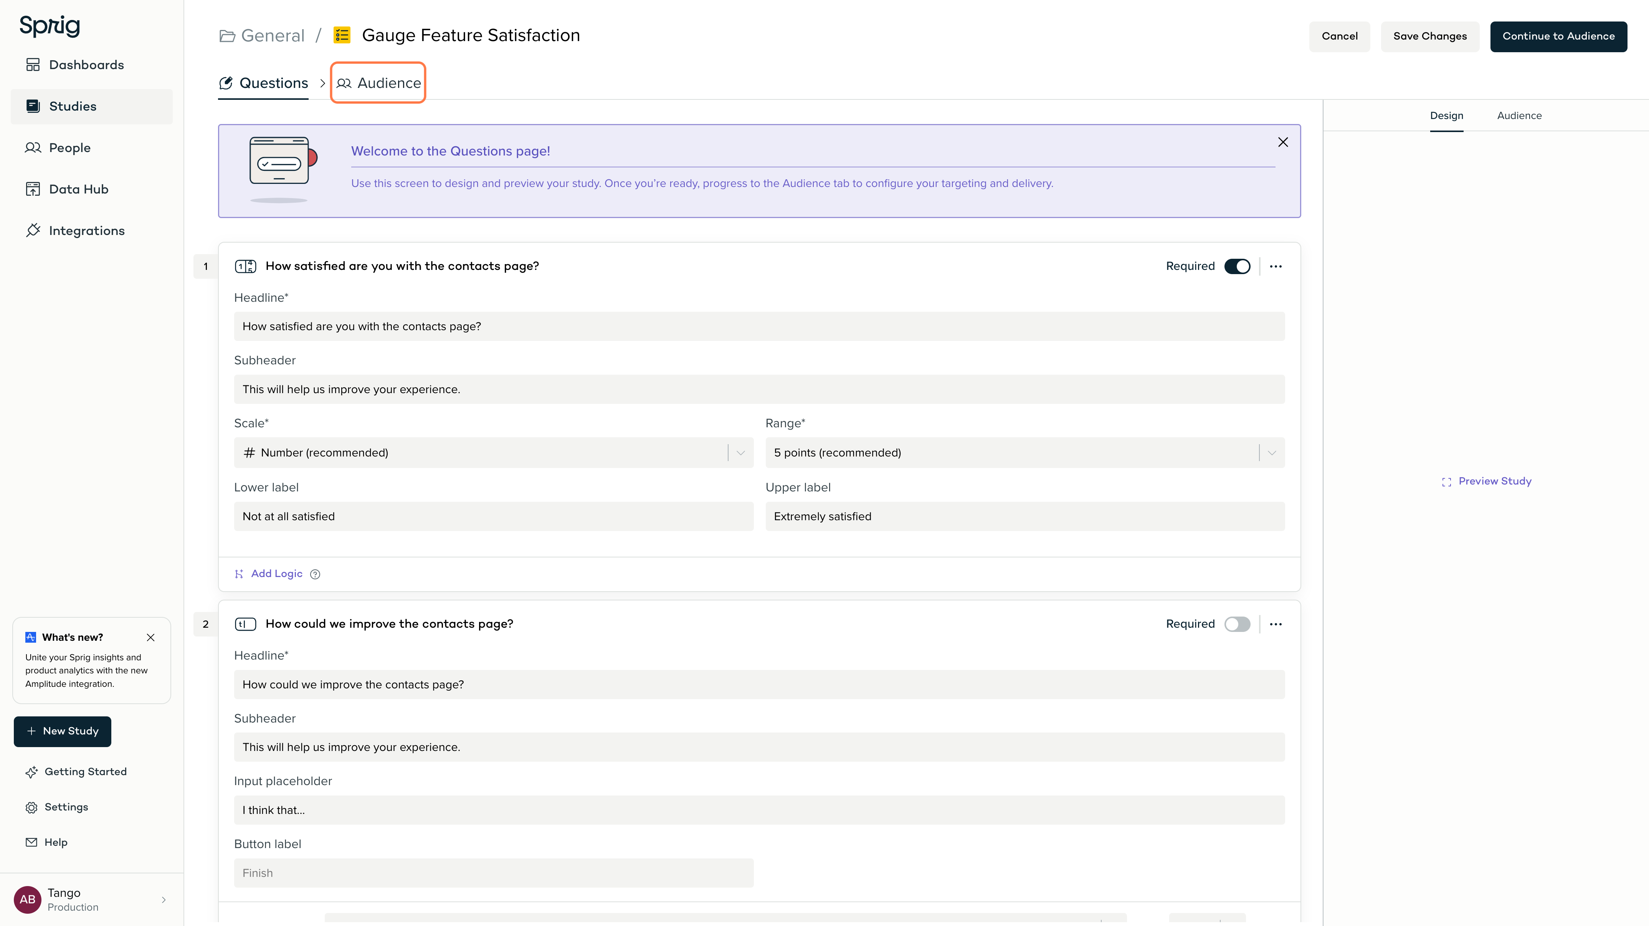Viewport: 1649px width, 926px height.
Task: Click the Cancel button
Action: [x=1339, y=36]
